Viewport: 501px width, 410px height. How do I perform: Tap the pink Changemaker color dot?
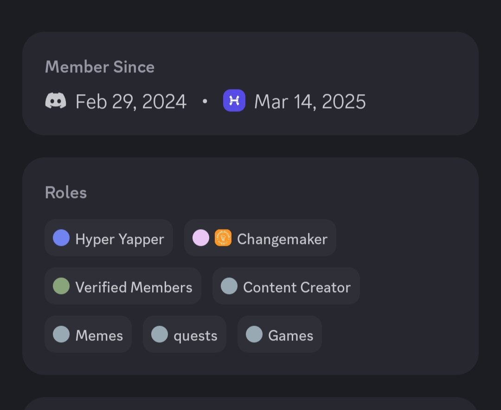coord(201,238)
